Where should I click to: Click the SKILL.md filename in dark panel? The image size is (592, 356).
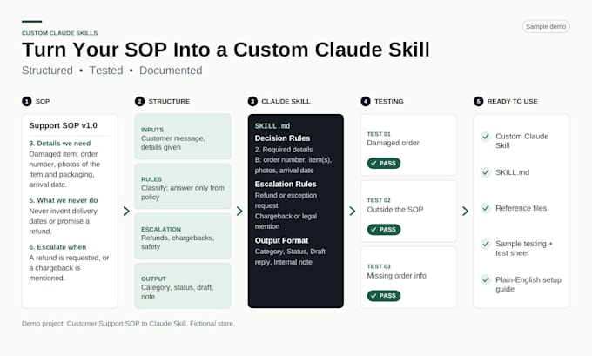click(x=272, y=125)
